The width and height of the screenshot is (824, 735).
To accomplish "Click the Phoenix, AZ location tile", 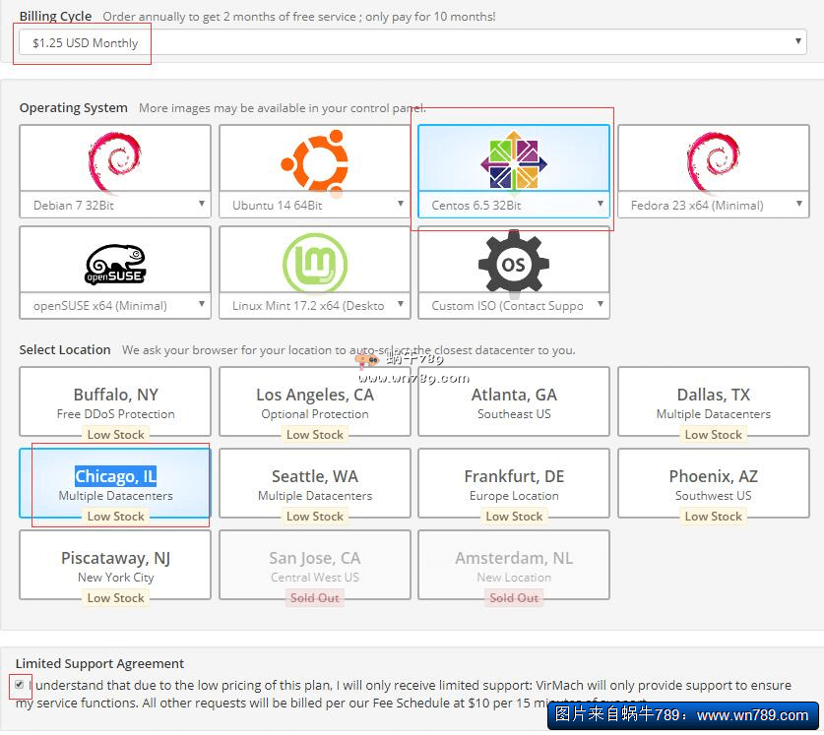I will tap(713, 483).
